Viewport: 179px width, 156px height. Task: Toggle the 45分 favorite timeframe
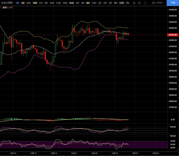pos(72,3)
